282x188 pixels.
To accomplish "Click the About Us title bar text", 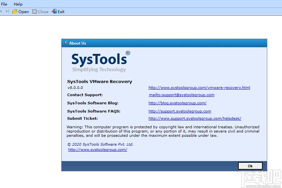I will 77,43.
